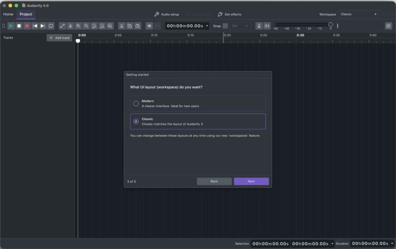Click the Add track button
Image resolution: width=396 pixels, height=249 pixels.
click(59, 38)
